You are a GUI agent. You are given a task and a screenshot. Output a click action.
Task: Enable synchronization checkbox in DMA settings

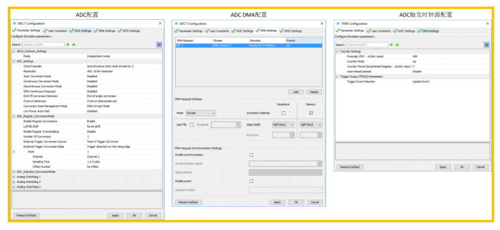coord(252,155)
